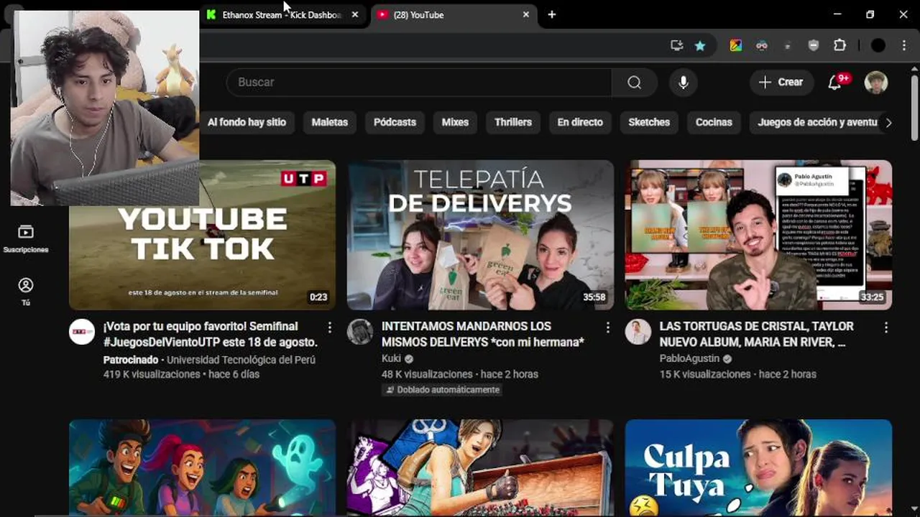This screenshot has height=517, width=920.
Task: Select the Al fondo hay sitio chip
Action: (247, 122)
